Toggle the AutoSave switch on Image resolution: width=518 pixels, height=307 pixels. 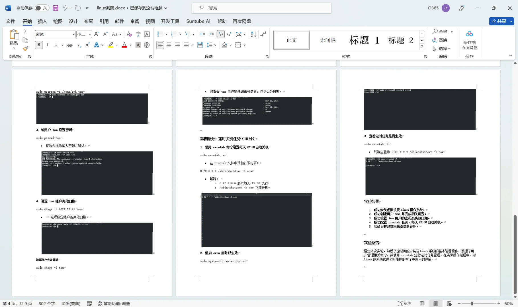pyautogui.click(x=42, y=8)
